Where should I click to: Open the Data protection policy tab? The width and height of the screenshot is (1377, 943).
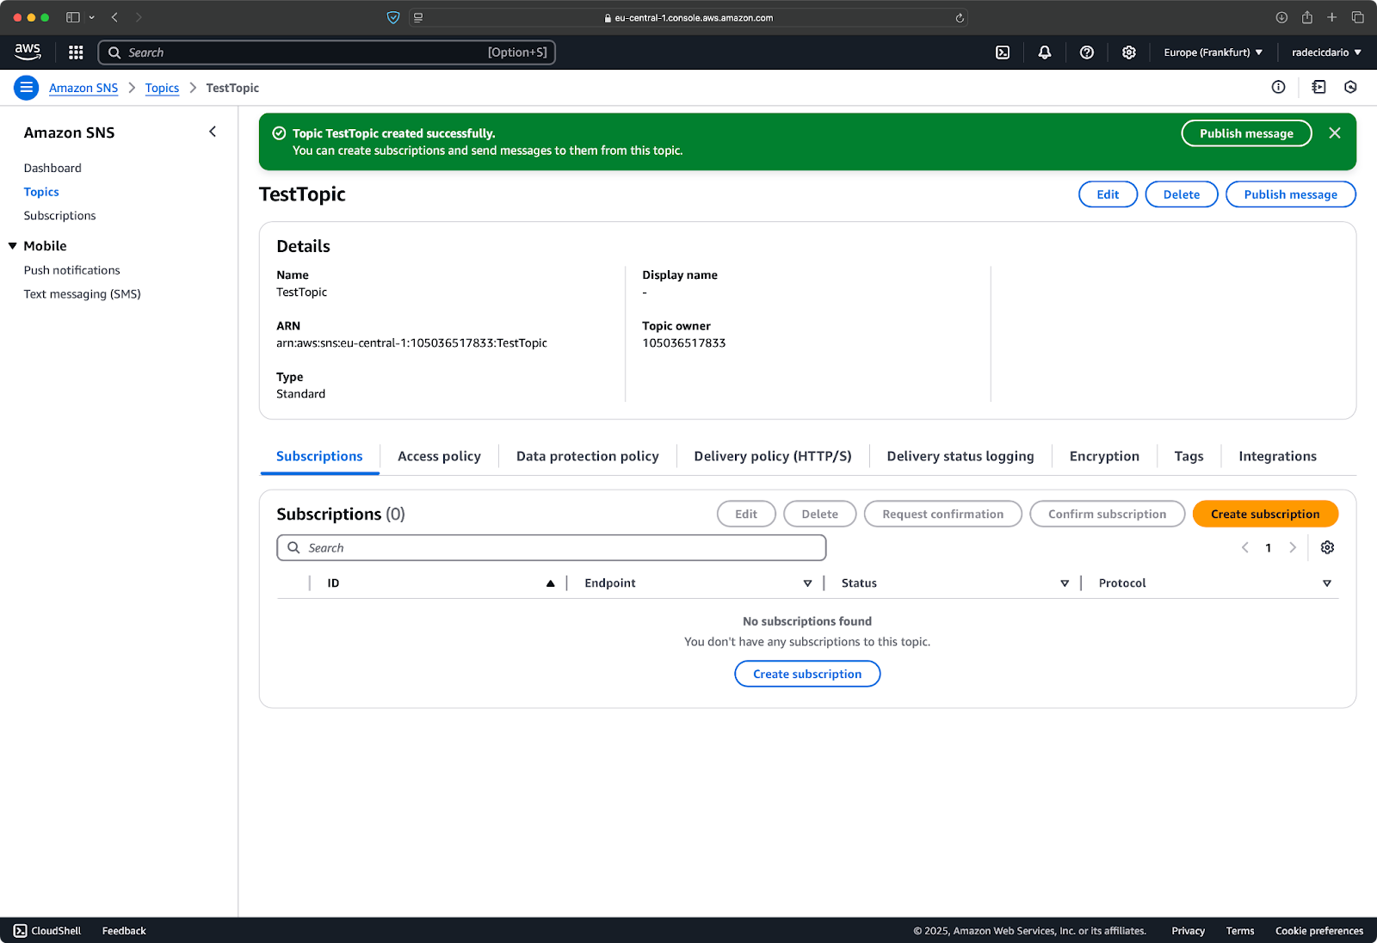pos(588,456)
